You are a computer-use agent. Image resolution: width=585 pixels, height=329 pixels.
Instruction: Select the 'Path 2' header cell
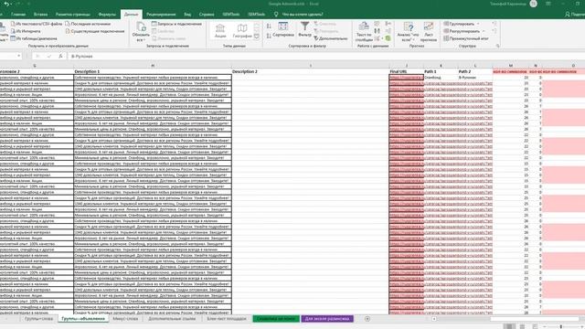475,71
